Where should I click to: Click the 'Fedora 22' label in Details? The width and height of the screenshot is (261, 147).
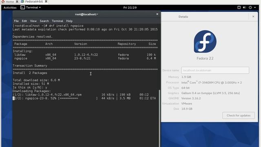(x=205, y=58)
